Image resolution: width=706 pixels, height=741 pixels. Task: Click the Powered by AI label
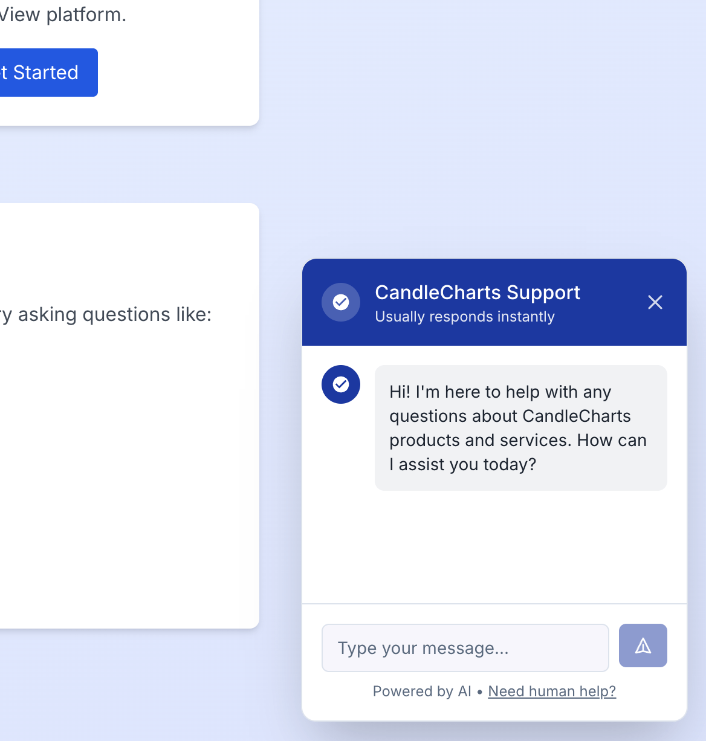[421, 691]
